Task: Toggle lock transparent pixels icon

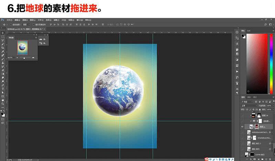Action: 247,109
